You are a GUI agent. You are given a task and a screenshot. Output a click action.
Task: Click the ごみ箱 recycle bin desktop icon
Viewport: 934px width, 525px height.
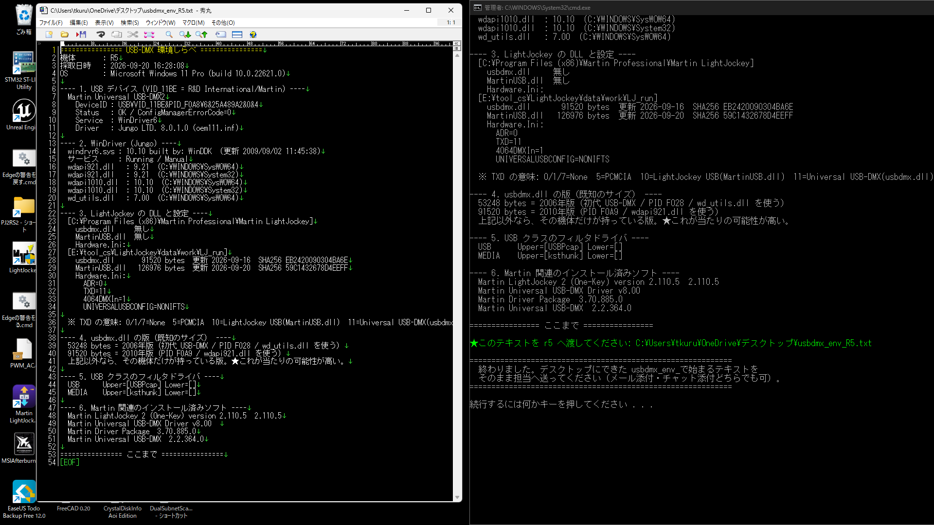24,19
